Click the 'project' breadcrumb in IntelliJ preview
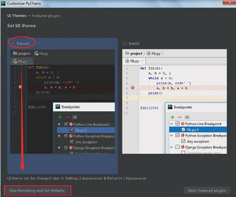The image size is (236, 197). pyautogui.click(x=136, y=53)
